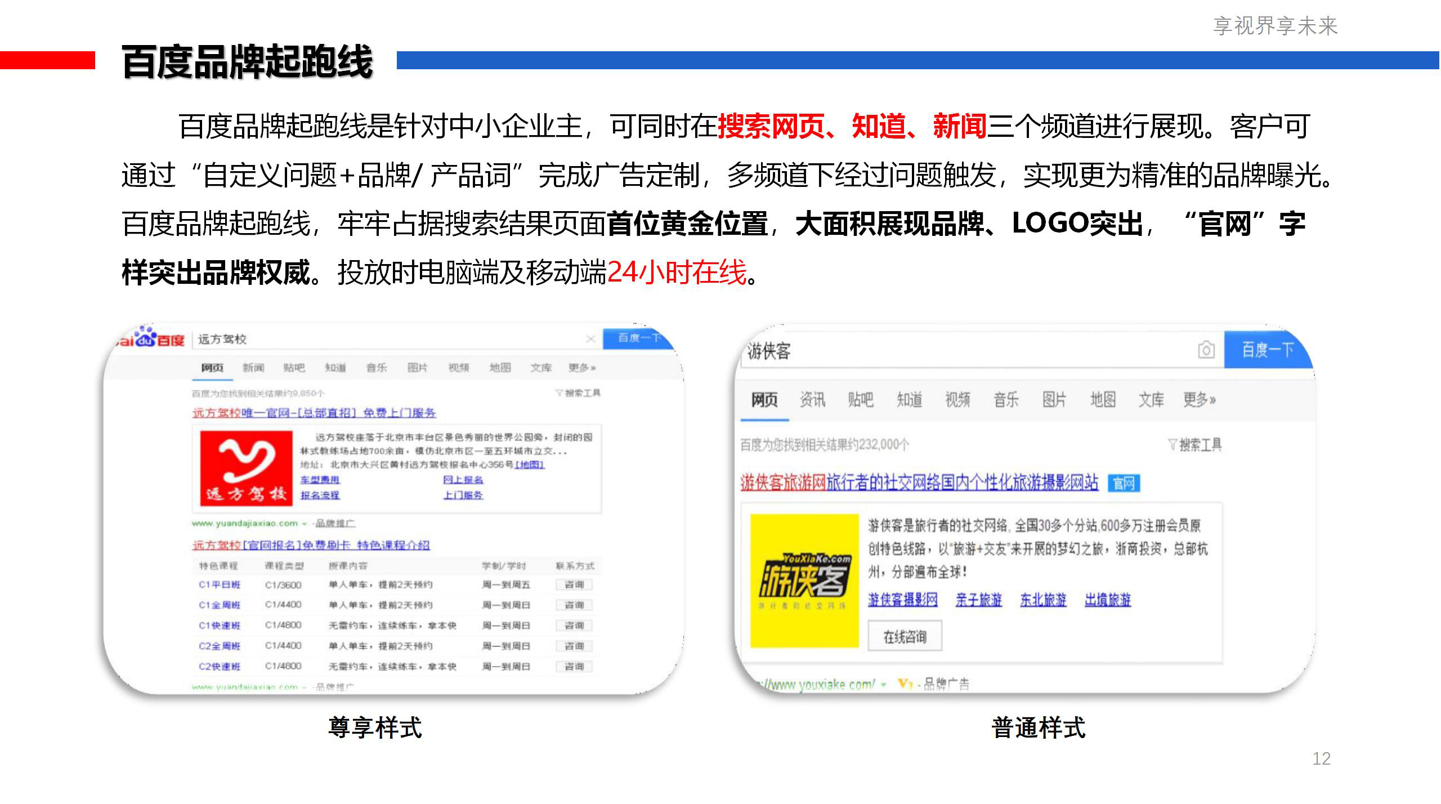Screen dimensions: 1441x804
Task: Click the 品牌推广 label under first result
Action: [335, 524]
